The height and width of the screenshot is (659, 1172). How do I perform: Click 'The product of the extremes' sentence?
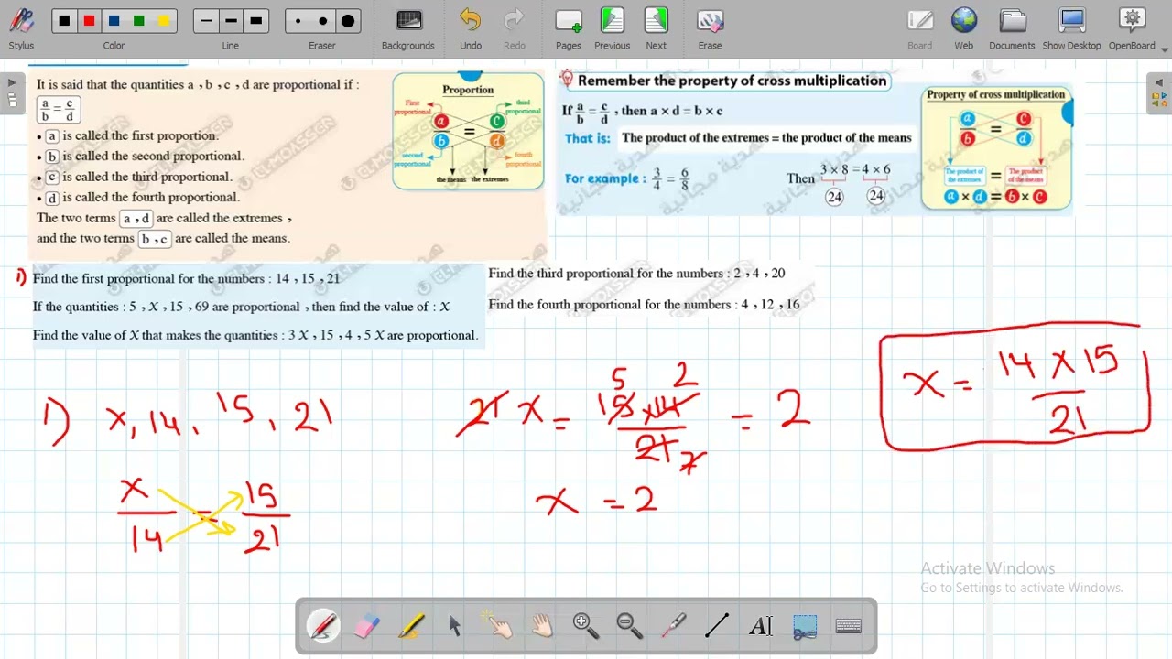coord(766,138)
